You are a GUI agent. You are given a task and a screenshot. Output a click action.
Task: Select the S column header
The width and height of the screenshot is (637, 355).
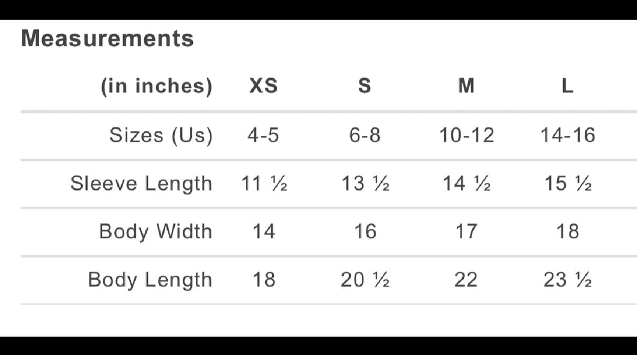coord(365,86)
